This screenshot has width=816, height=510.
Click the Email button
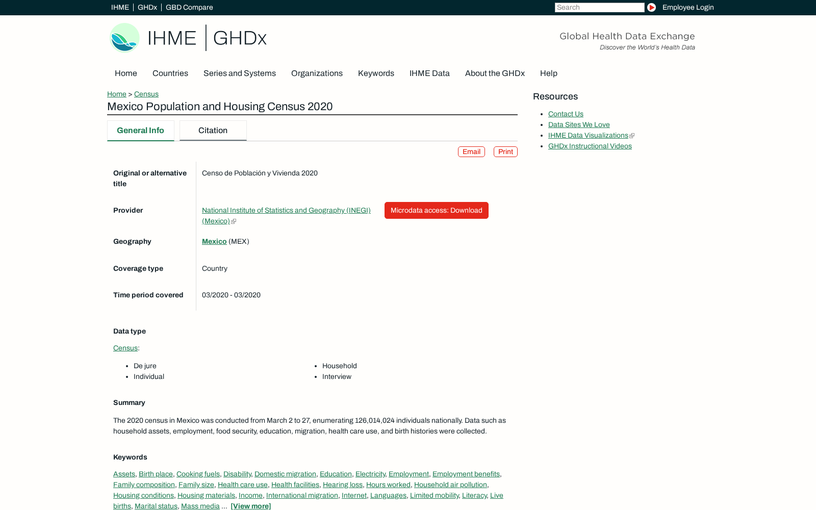471,151
